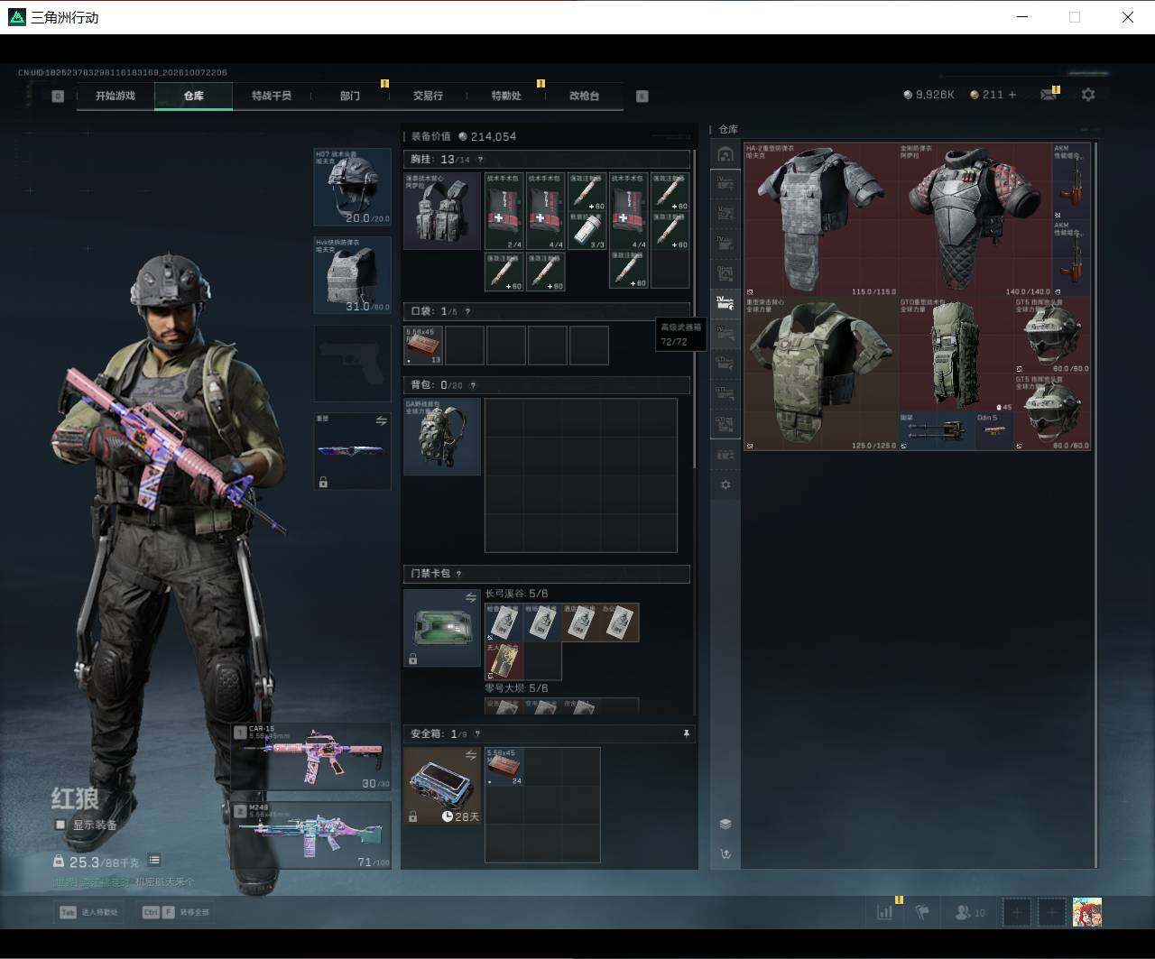Click the warehouse panel scrollbar

pos(1096,503)
